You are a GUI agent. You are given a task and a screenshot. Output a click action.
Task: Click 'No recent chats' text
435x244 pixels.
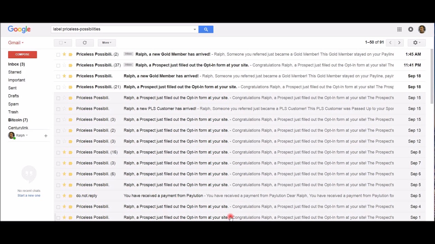tap(29, 191)
